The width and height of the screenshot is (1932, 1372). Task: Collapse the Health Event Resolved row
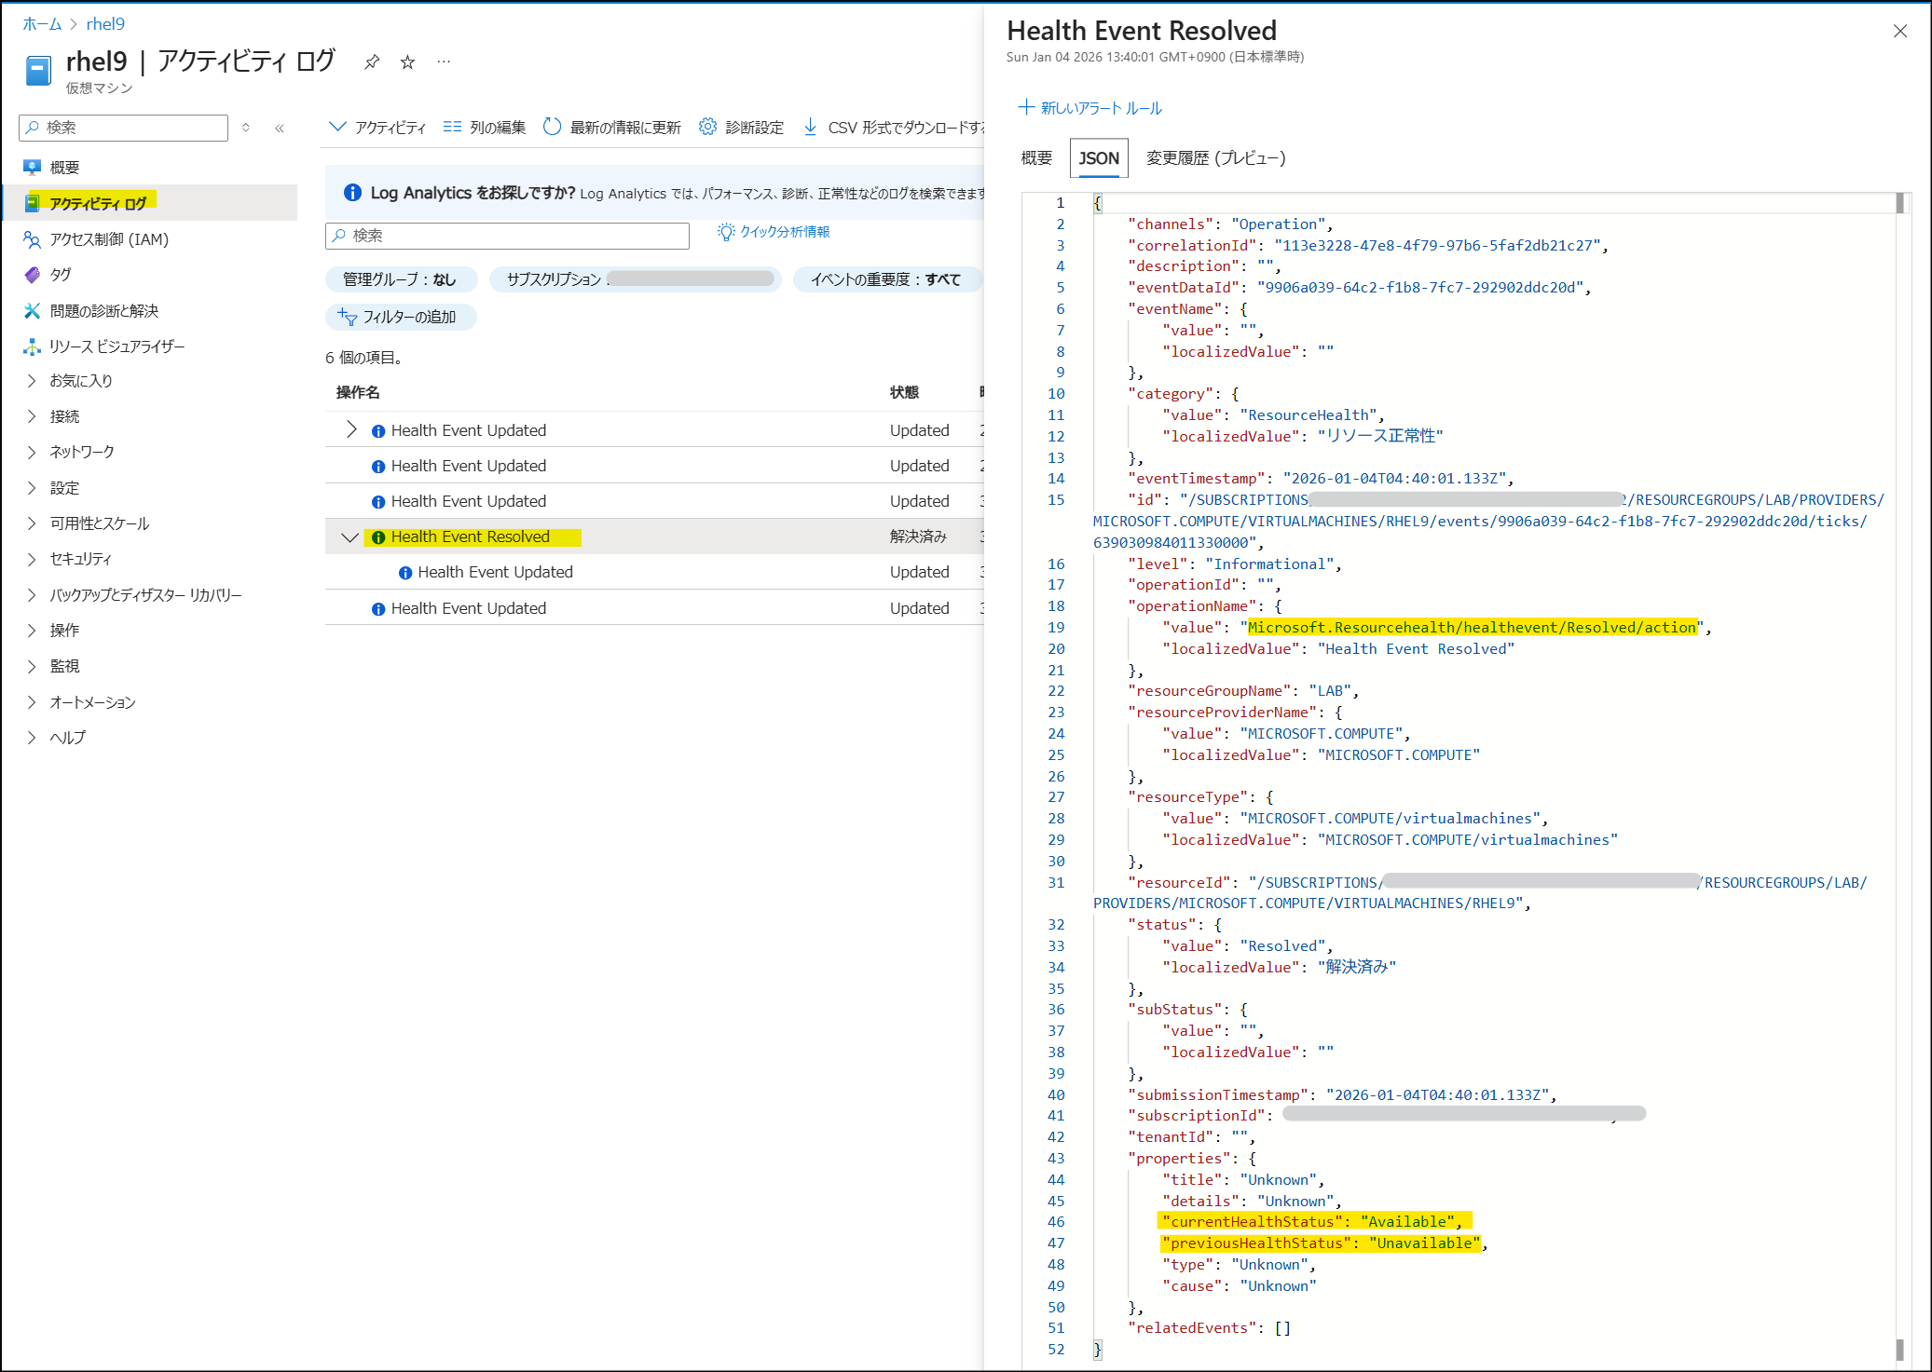point(349,537)
